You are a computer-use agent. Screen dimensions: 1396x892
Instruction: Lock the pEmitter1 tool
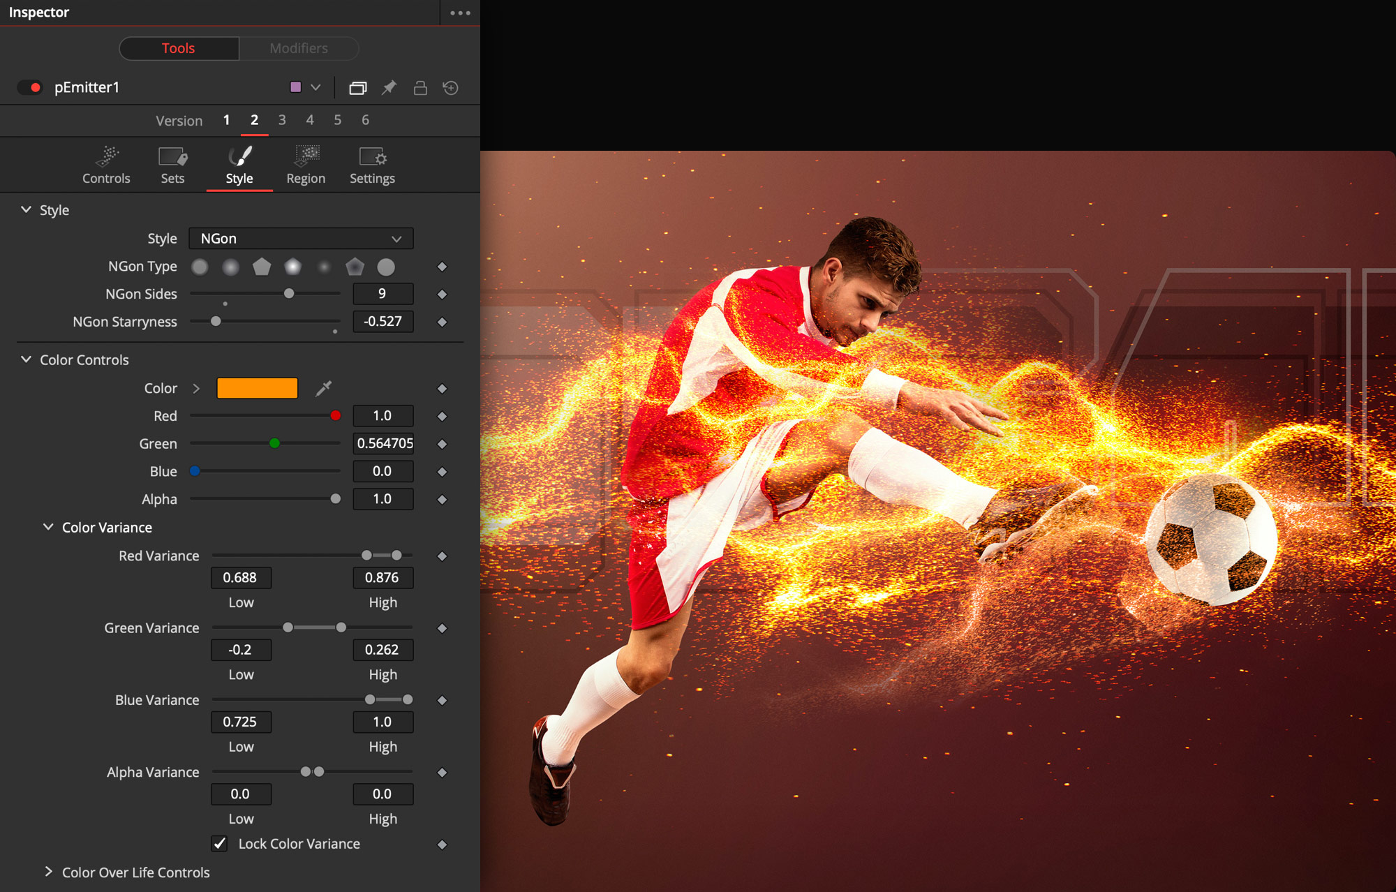pos(420,87)
